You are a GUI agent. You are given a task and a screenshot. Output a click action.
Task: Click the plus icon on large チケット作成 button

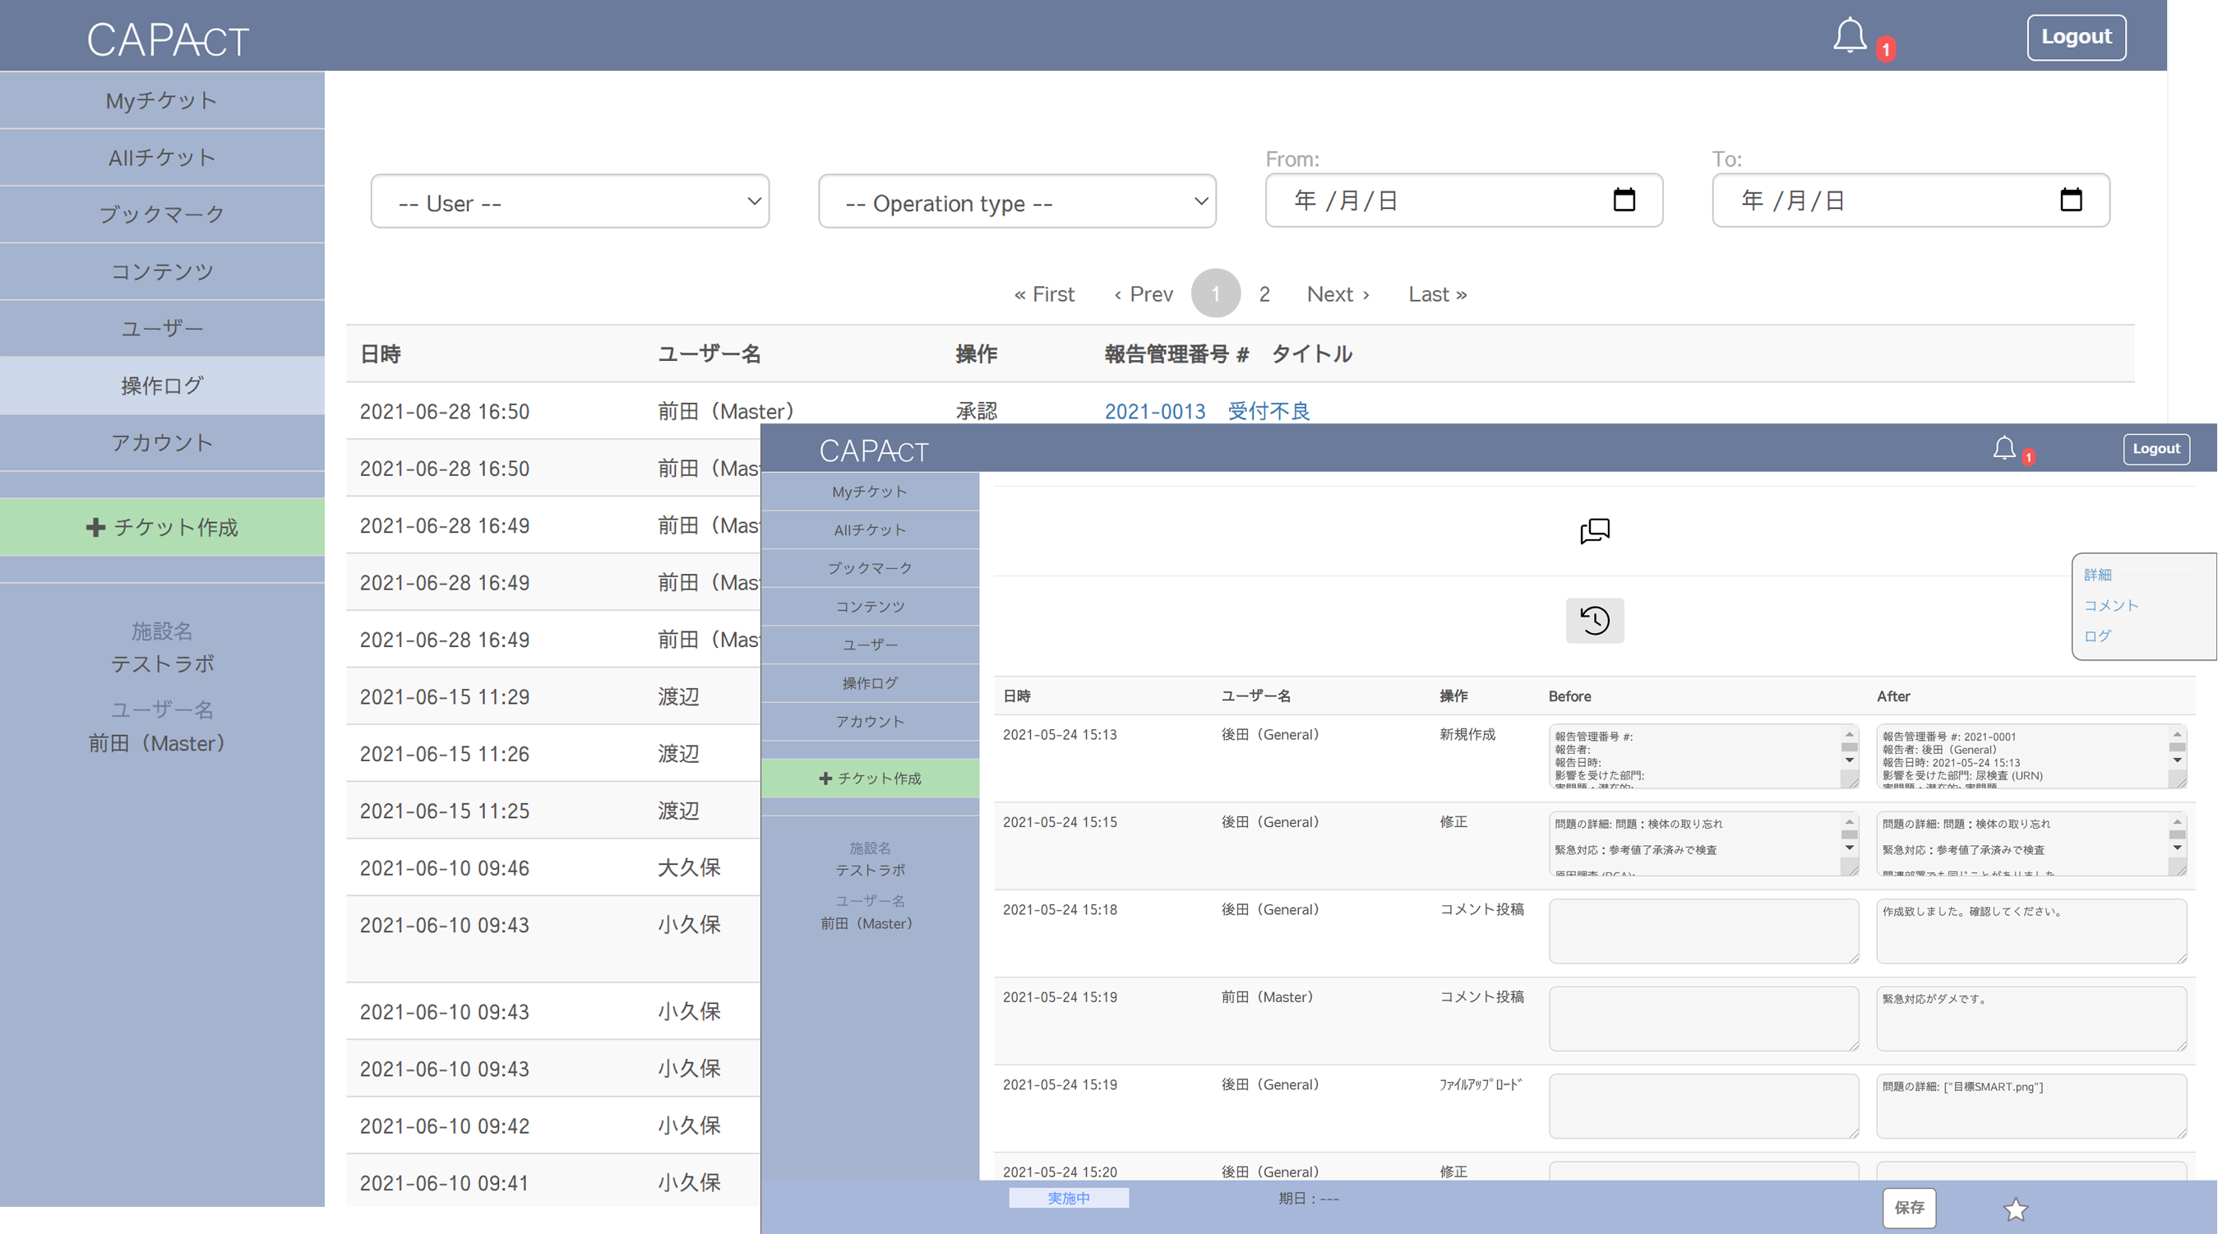tap(95, 527)
